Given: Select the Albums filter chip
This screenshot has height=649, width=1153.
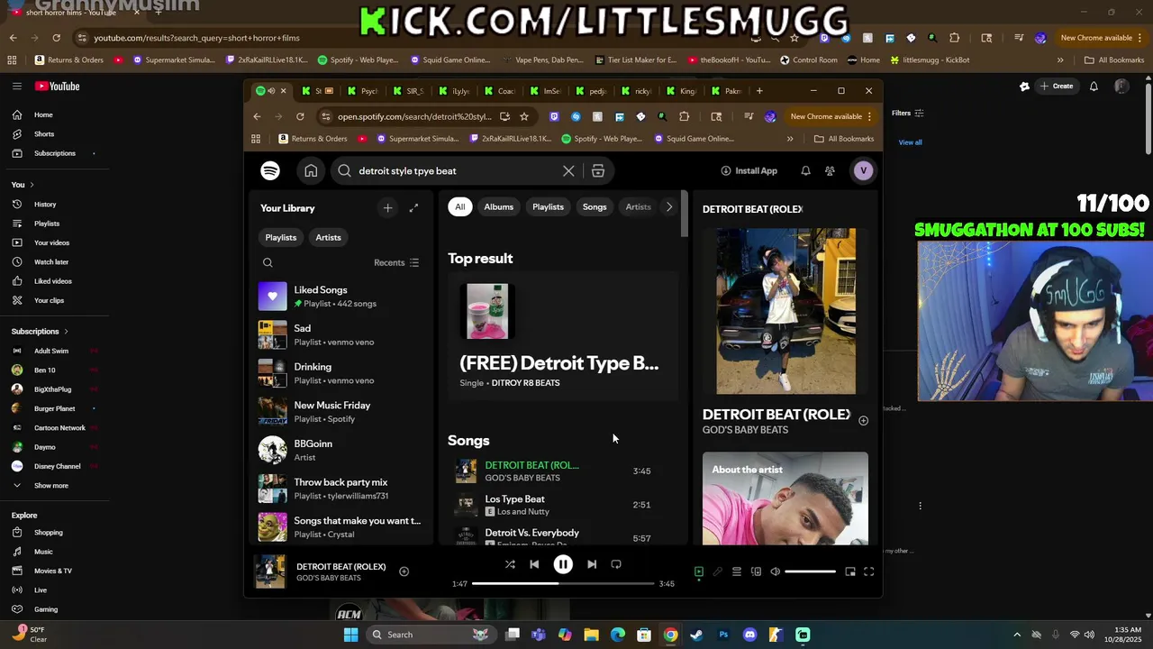Looking at the screenshot, I should click(498, 207).
